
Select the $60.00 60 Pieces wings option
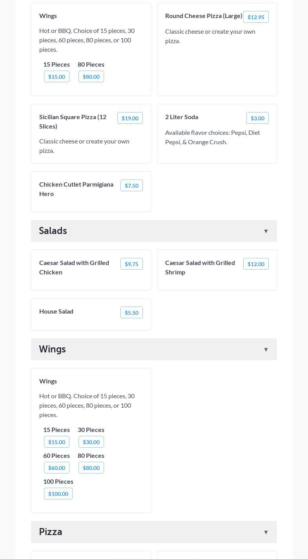tap(56, 468)
